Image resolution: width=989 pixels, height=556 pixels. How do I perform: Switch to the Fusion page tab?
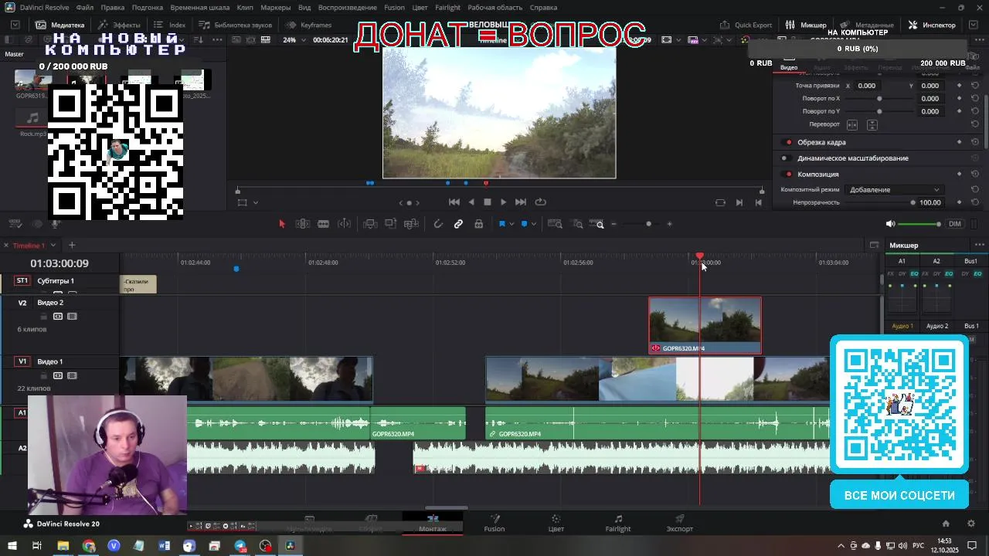[x=494, y=524]
